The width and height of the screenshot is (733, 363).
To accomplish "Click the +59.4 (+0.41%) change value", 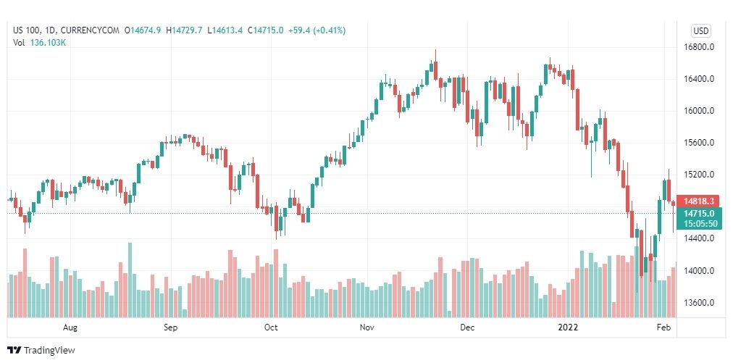I will point(317,30).
